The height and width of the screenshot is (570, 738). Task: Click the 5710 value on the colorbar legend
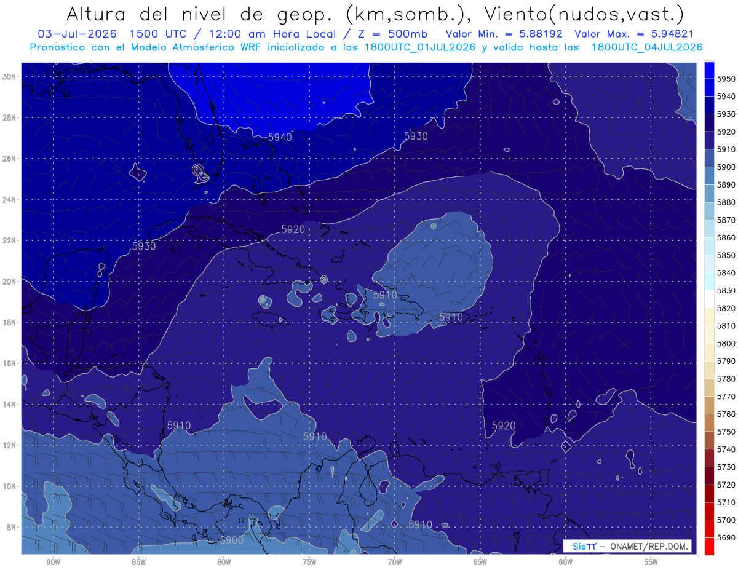point(727,502)
